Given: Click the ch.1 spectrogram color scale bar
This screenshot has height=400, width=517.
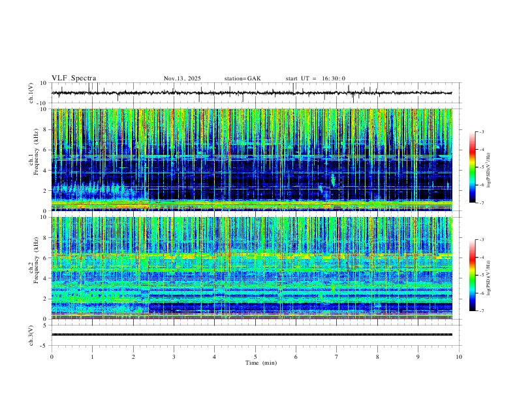Looking at the screenshot, I should click(473, 167).
